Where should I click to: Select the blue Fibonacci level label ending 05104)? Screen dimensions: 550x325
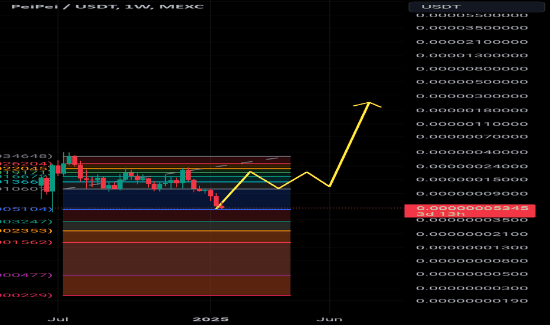tap(26, 209)
